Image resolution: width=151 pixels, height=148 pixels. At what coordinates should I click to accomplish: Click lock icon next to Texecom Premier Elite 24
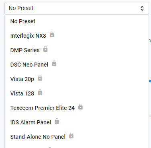(x=80, y=107)
